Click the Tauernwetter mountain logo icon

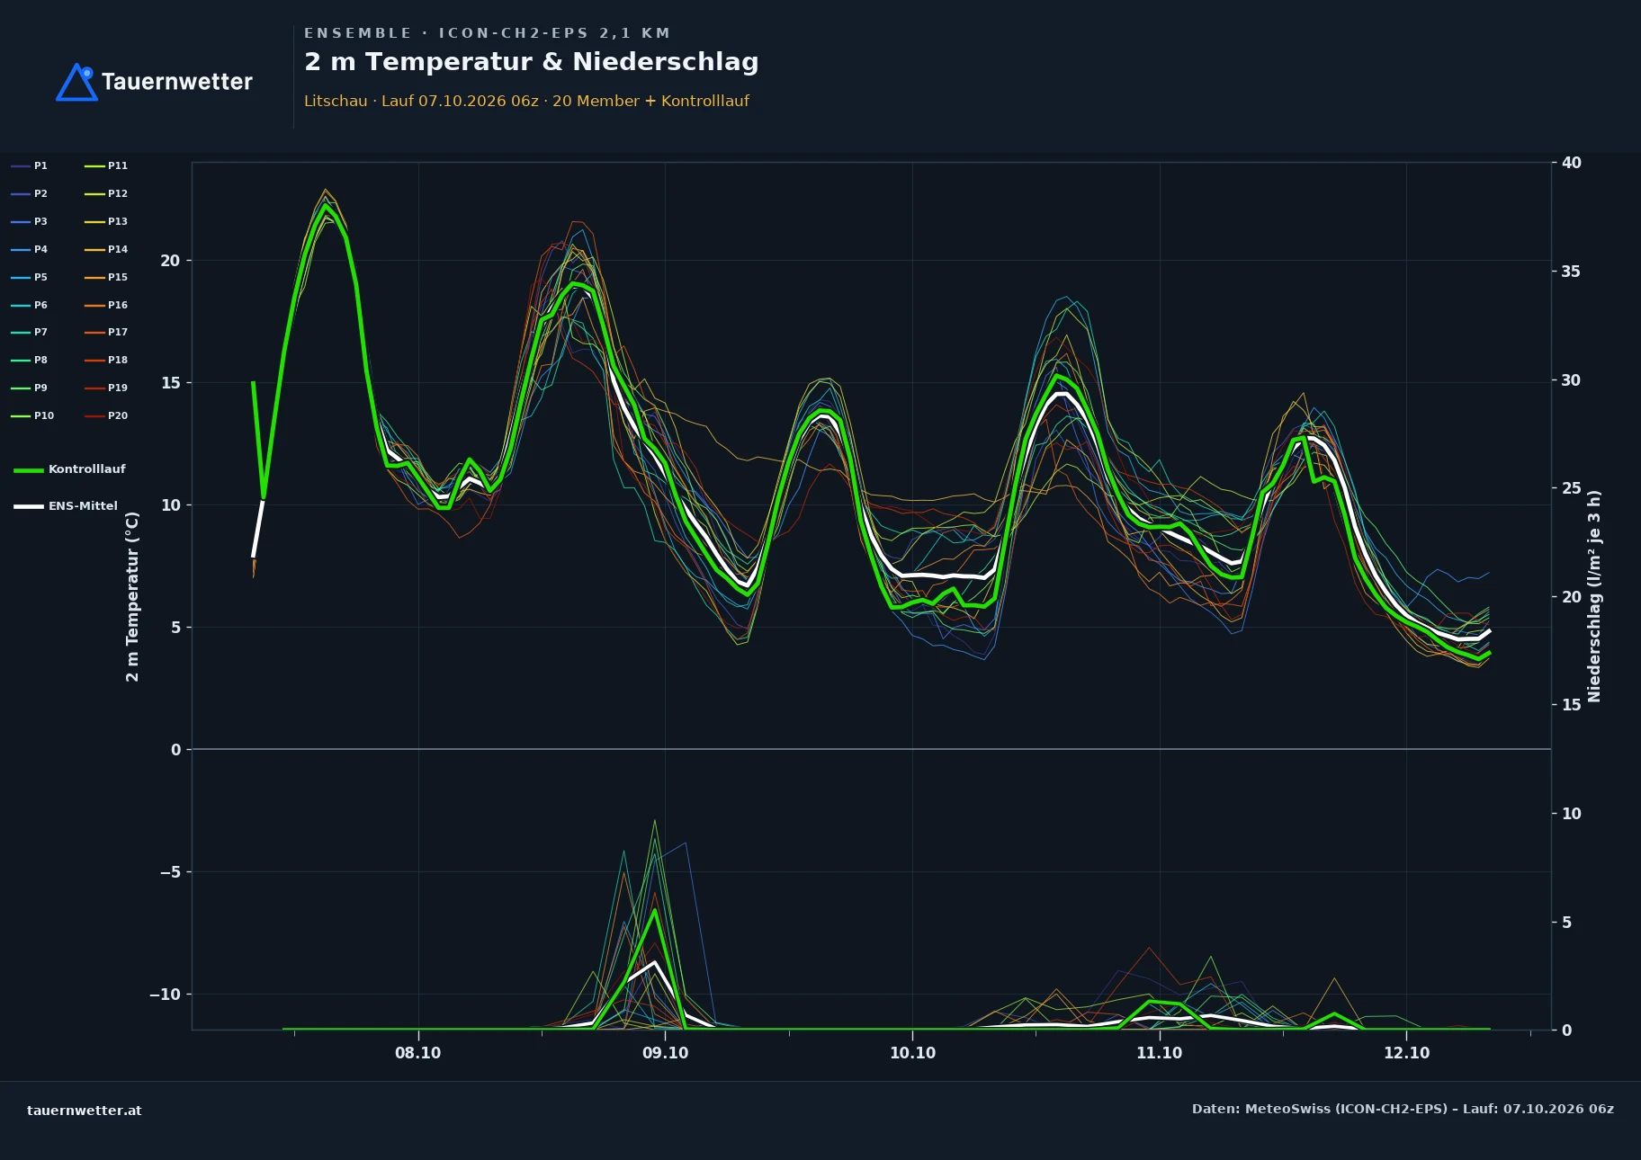tap(76, 82)
